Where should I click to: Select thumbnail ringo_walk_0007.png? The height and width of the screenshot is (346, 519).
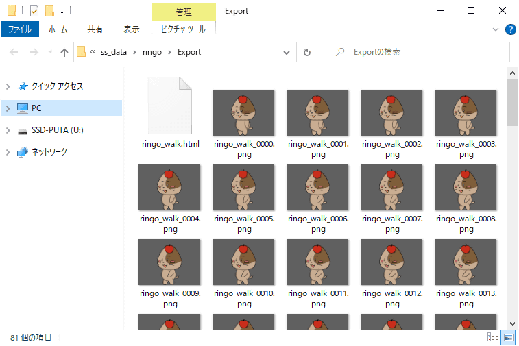pos(391,188)
